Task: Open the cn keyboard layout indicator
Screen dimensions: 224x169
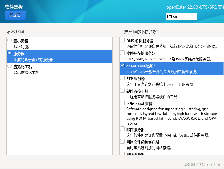Action: point(181,16)
